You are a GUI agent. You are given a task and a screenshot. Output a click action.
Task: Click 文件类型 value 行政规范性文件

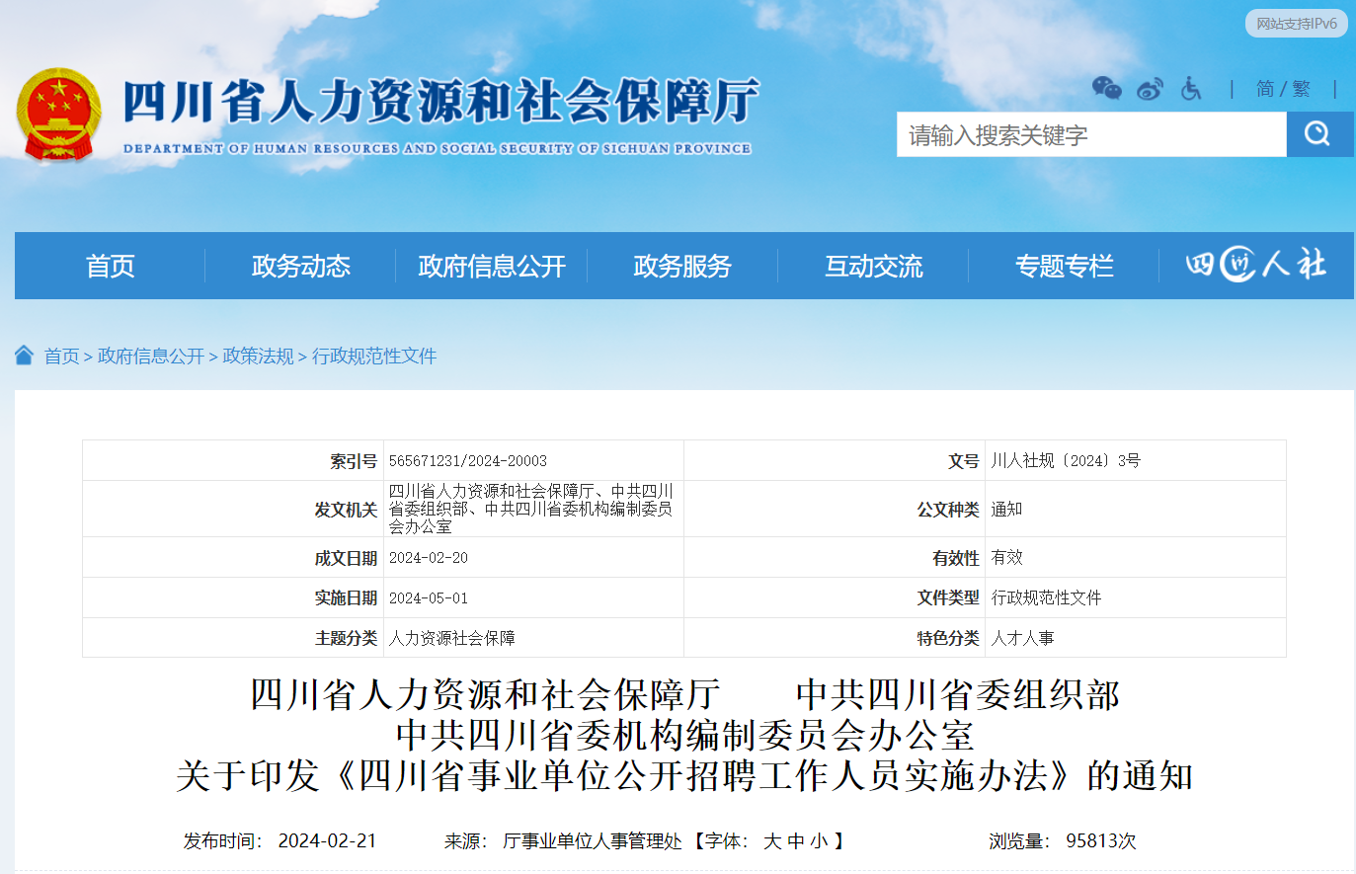(1046, 598)
